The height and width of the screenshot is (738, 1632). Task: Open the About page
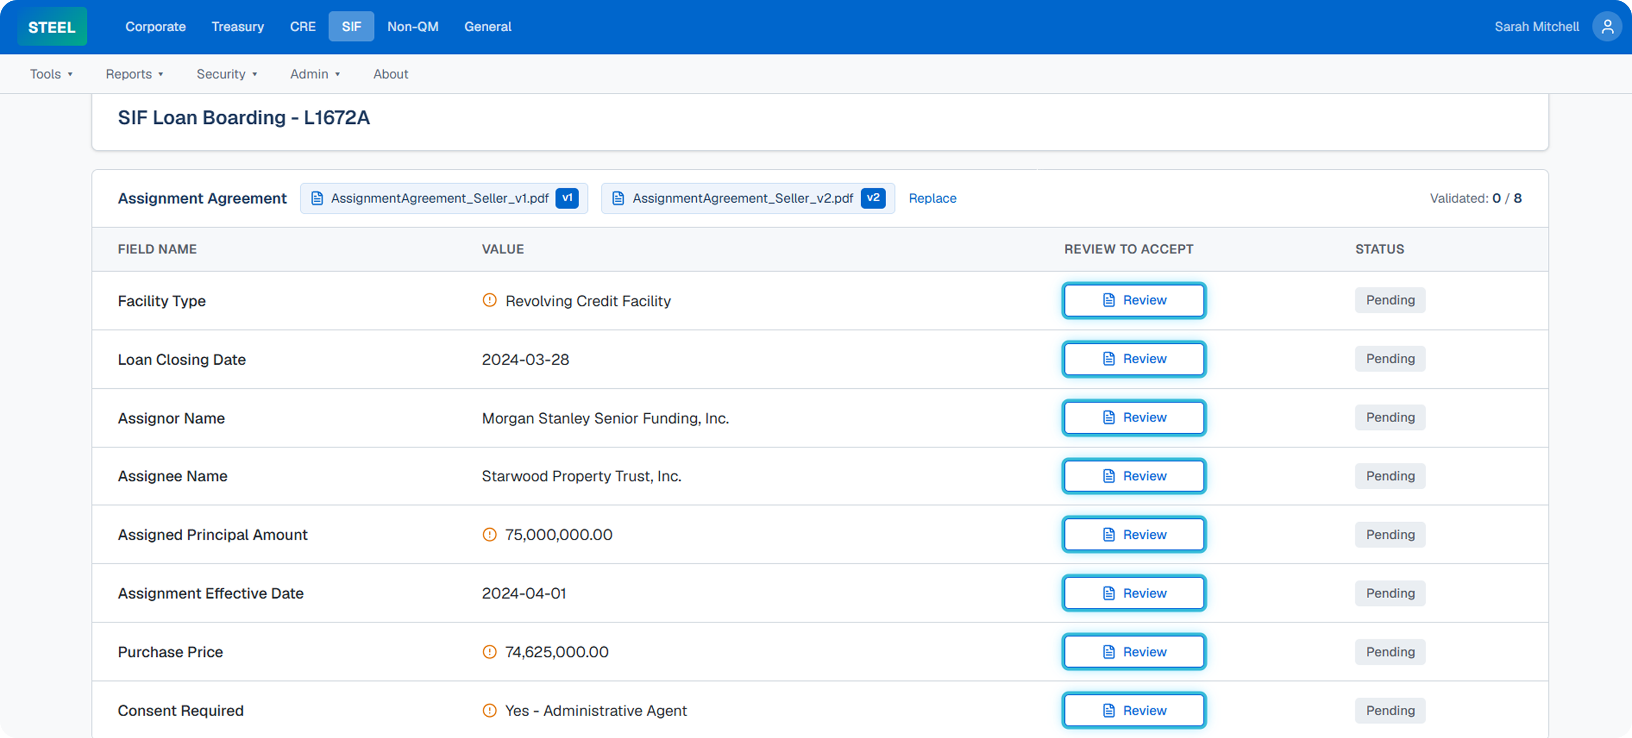391,74
